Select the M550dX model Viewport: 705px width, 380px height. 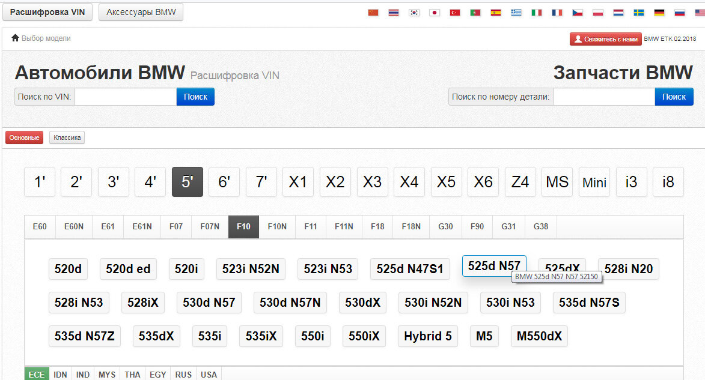pyautogui.click(x=540, y=336)
